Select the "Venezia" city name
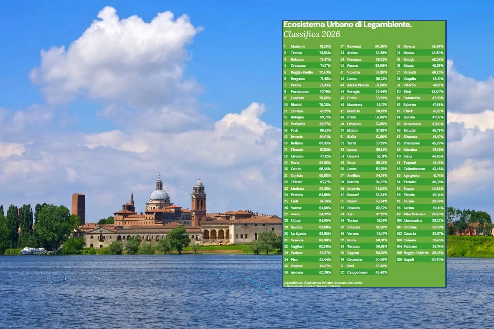The image size is (494, 329). pos(297,240)
